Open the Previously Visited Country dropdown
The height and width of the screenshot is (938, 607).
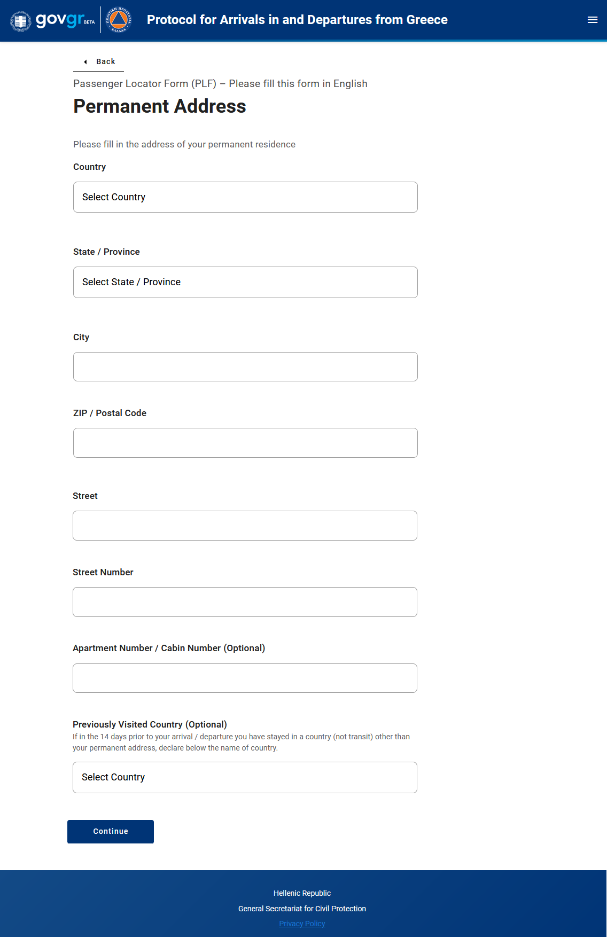tap(245, 777)
